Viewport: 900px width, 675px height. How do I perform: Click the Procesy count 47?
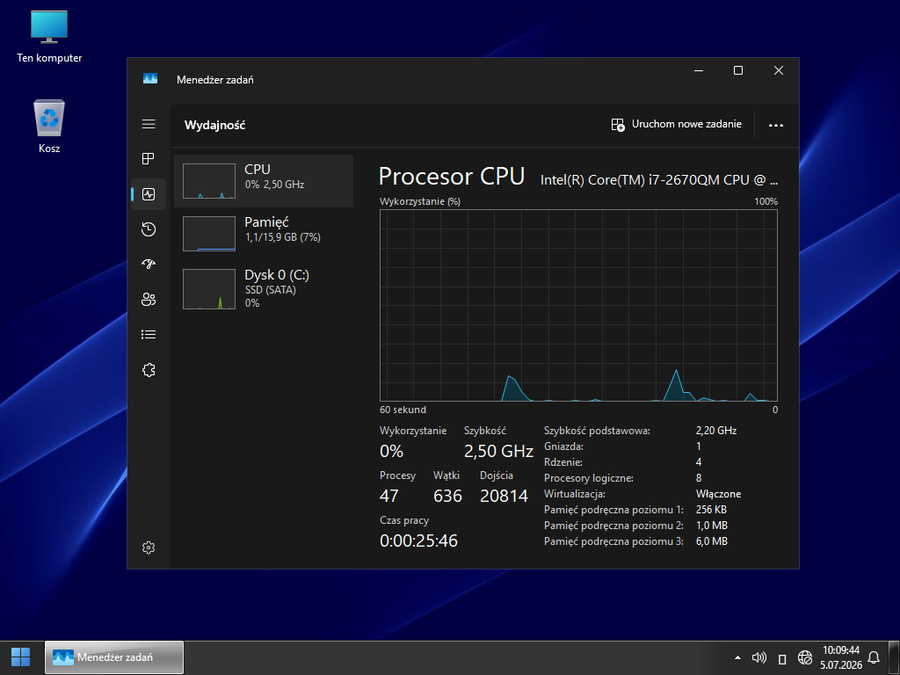click(388, 496)
